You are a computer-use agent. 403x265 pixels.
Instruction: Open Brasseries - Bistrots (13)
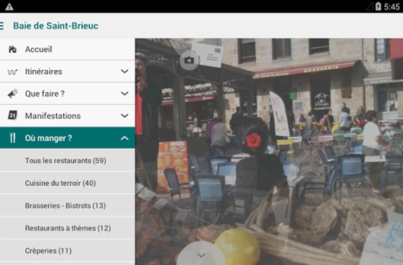68,206
